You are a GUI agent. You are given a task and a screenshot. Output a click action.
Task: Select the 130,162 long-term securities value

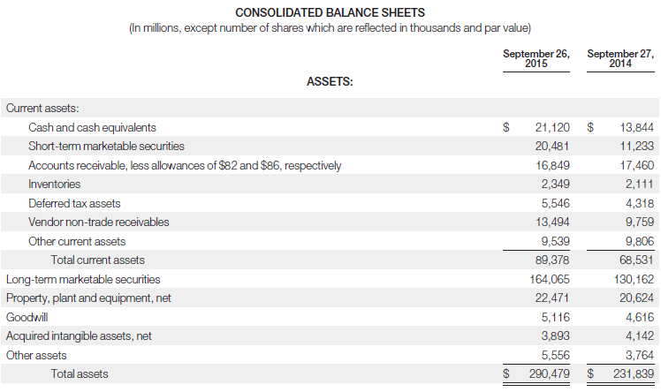(x=634, y=279)
